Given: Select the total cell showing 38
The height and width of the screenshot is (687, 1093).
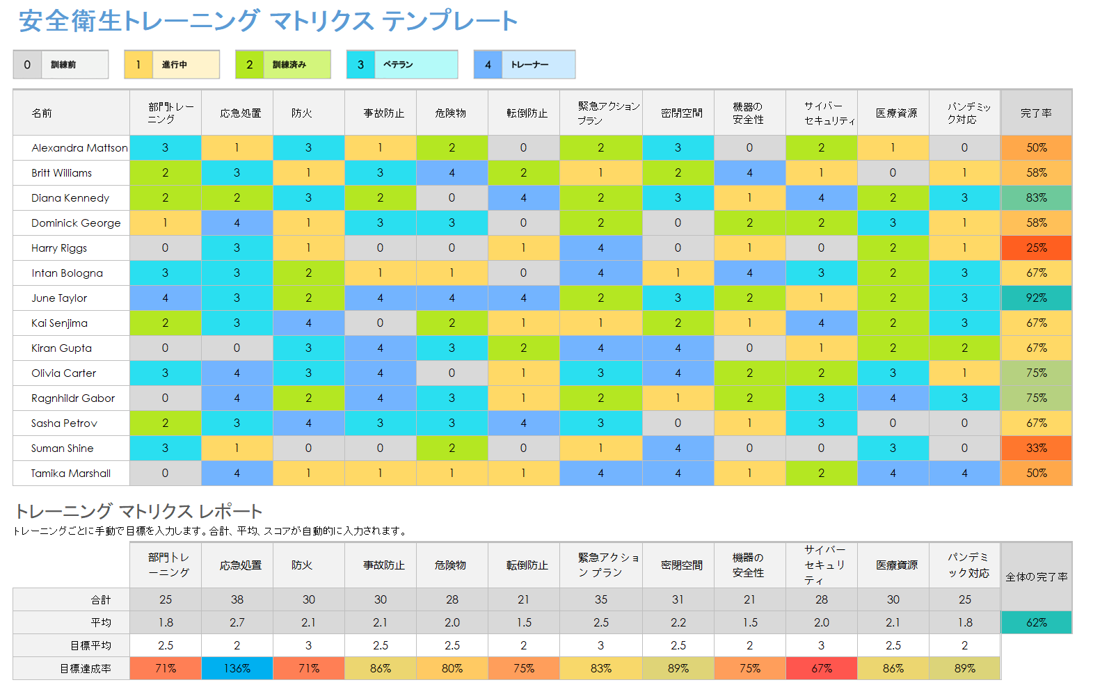Looking at the screenshot, I should (x=237, y=599).
